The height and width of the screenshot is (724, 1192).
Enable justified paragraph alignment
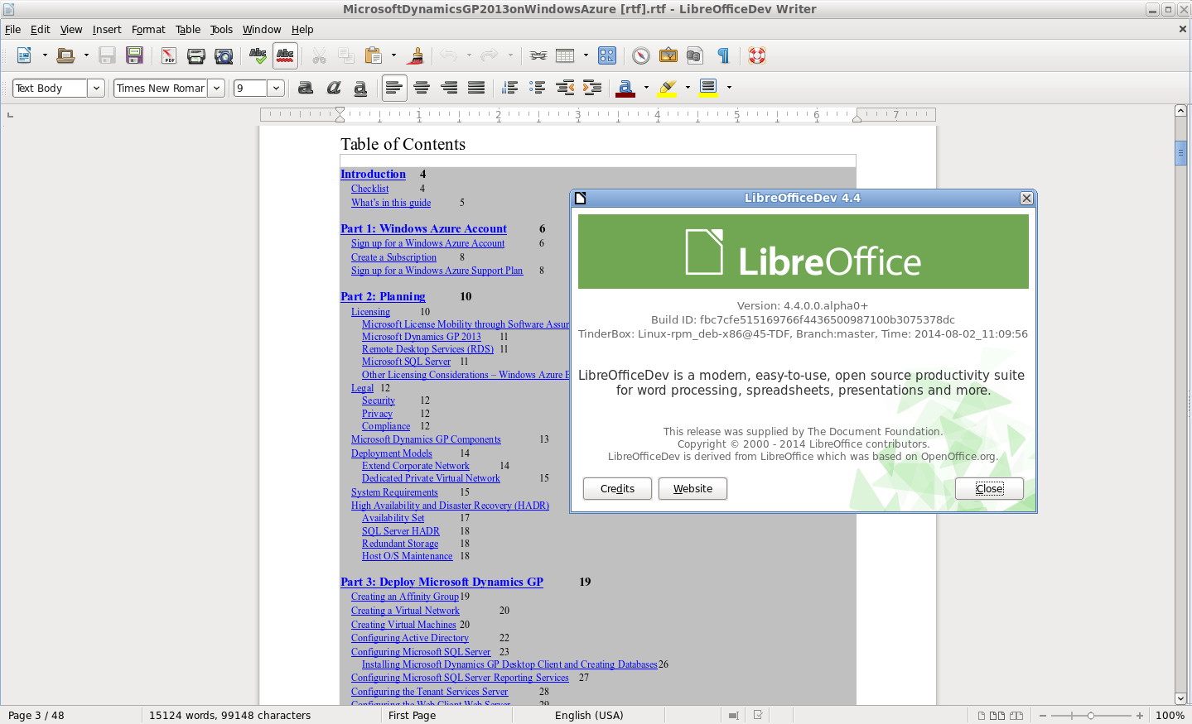[x=476, y=88]
